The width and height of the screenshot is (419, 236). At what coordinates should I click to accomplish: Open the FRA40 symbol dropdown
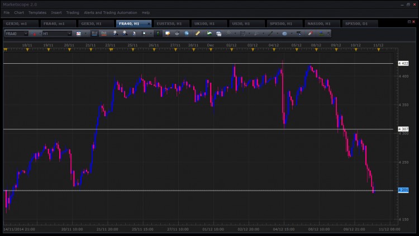coord(17,34)
